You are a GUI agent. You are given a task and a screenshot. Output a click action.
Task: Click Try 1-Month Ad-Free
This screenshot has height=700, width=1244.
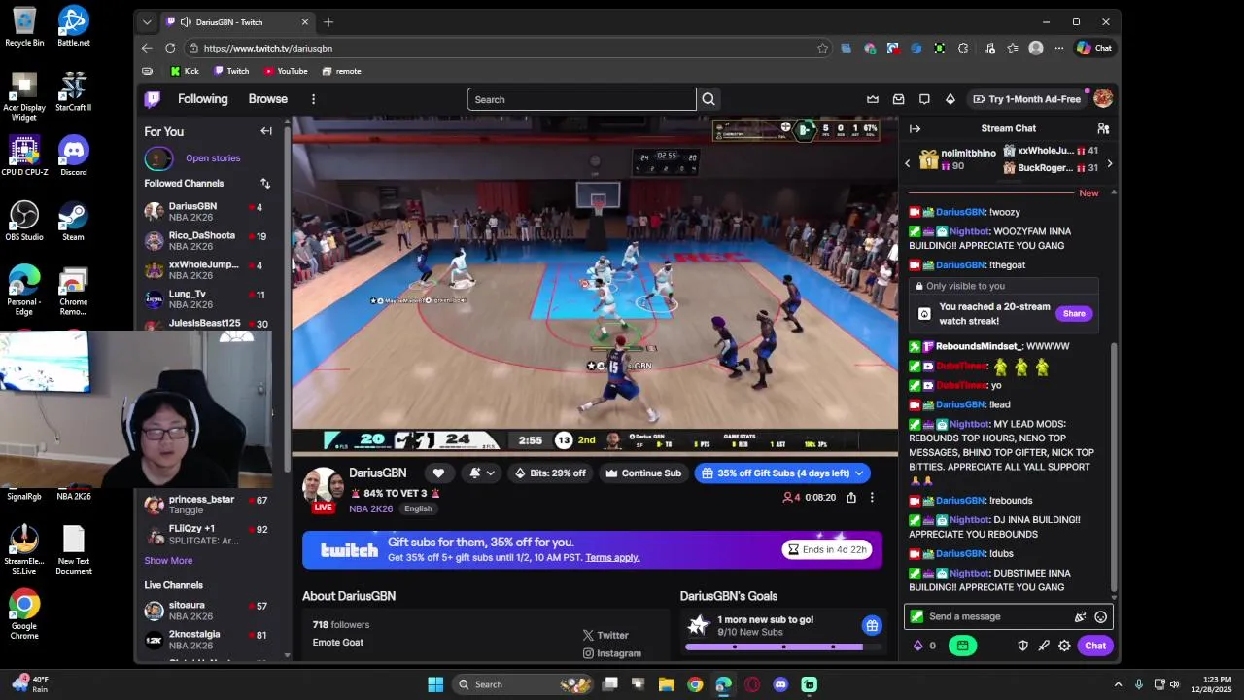tap(1026, 99)
